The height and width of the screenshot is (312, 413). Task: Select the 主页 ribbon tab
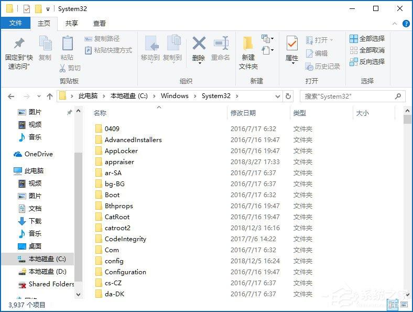(x=44, y=24)
